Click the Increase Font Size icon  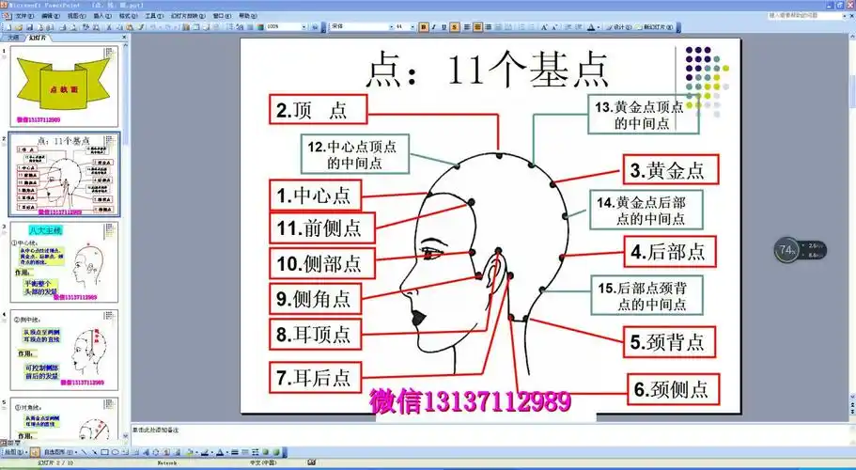pyautogui.click(x=544, y=27)
